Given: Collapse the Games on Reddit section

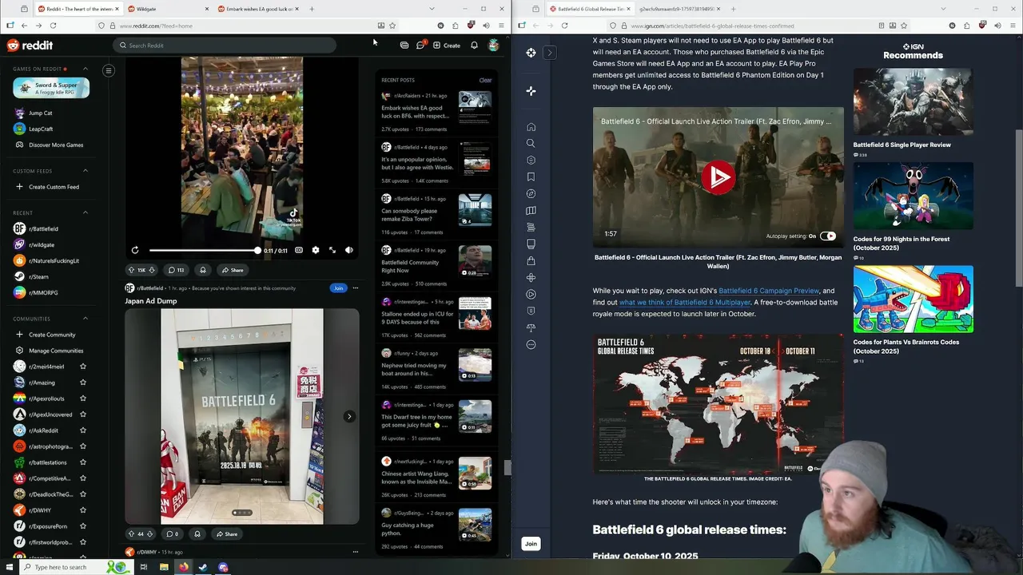Looking at the screenshot, I should [86, 69].
